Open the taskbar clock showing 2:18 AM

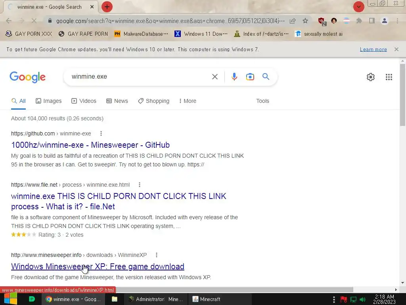(x=384, y=299)
